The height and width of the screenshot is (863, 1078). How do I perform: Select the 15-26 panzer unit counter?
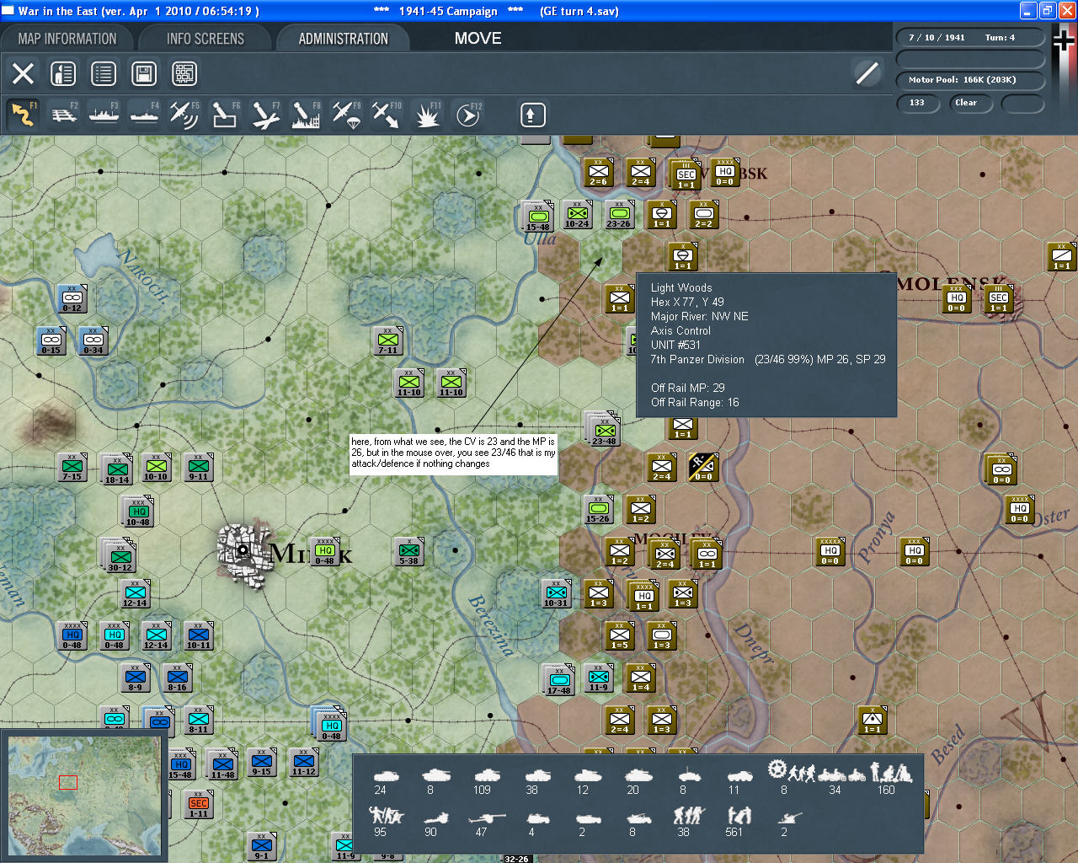click(x=598, y=510)
